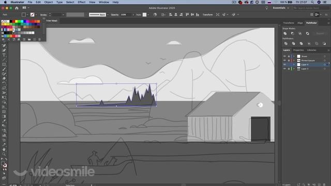Open the Object menu

coord(49,2)
